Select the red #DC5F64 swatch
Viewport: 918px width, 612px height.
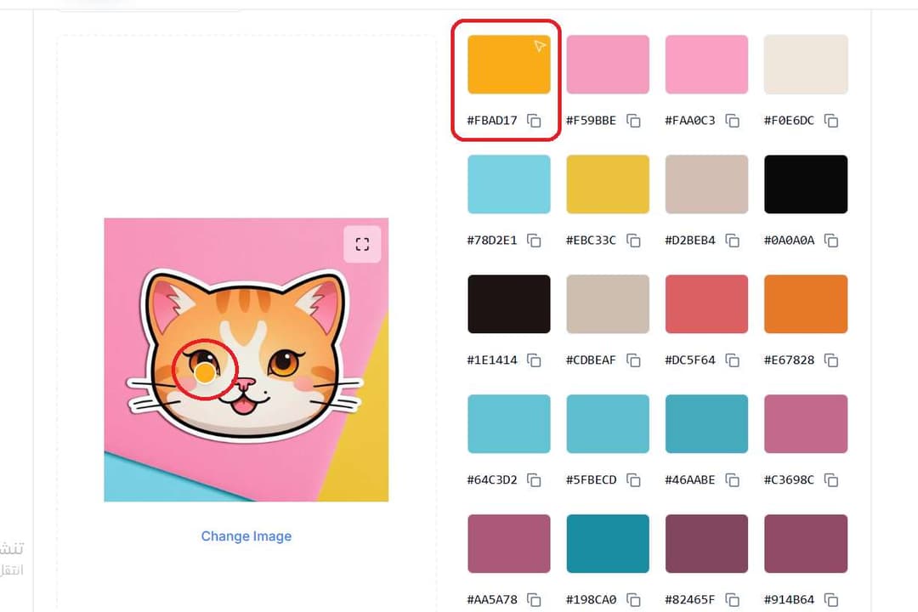click(705, 303)
